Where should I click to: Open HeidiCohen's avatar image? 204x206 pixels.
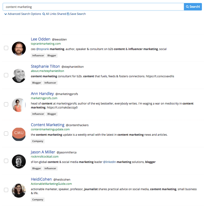click(19, 191)
